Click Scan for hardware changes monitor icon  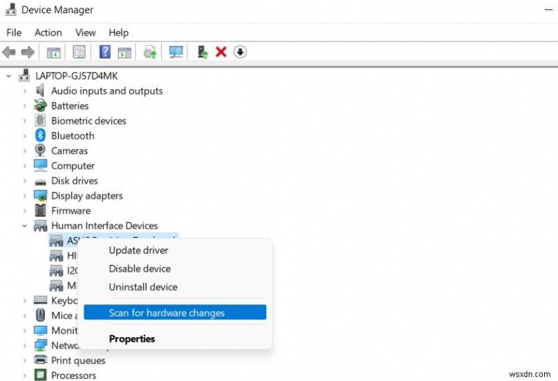(x=176, y=52)
